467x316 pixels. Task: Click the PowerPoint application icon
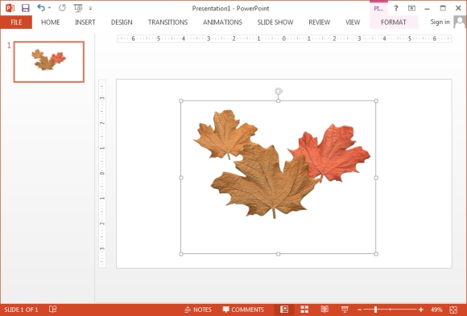pos(10,8)
